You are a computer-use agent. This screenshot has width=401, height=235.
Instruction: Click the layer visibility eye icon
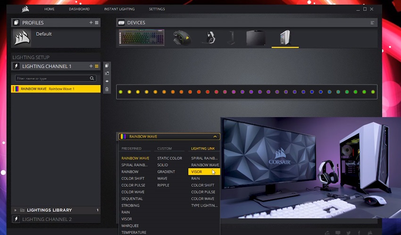tap(107, 81)
